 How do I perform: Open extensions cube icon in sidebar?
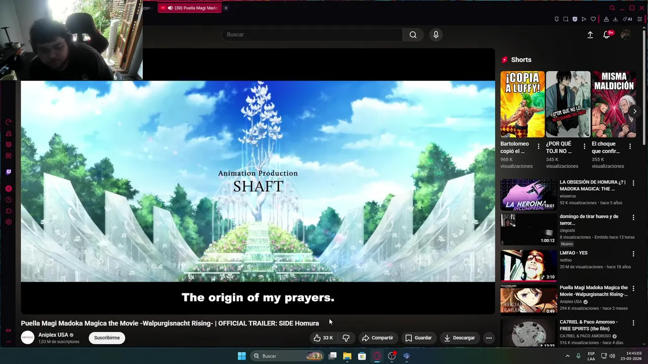[x=9, y=211]
